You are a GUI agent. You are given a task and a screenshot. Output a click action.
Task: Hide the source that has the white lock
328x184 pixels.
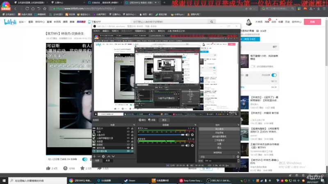[x=128, y=148]
